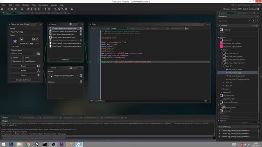Expand the Enemies folder
The image size is (262, 147).
[x=221, y=89]
